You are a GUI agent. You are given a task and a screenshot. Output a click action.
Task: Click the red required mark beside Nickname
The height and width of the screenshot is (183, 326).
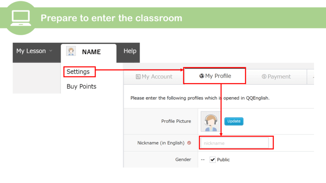(x=189, y=143)
